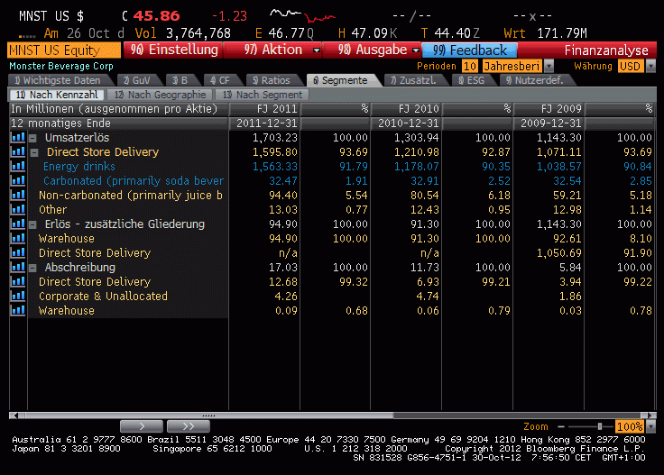Image resolution: width=664 pixels, height=475 pixels.
Task: Open chart icon for Non-carbonated row
Action: 18,195
